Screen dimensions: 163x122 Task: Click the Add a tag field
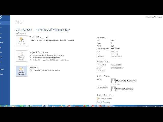point(114,54)
